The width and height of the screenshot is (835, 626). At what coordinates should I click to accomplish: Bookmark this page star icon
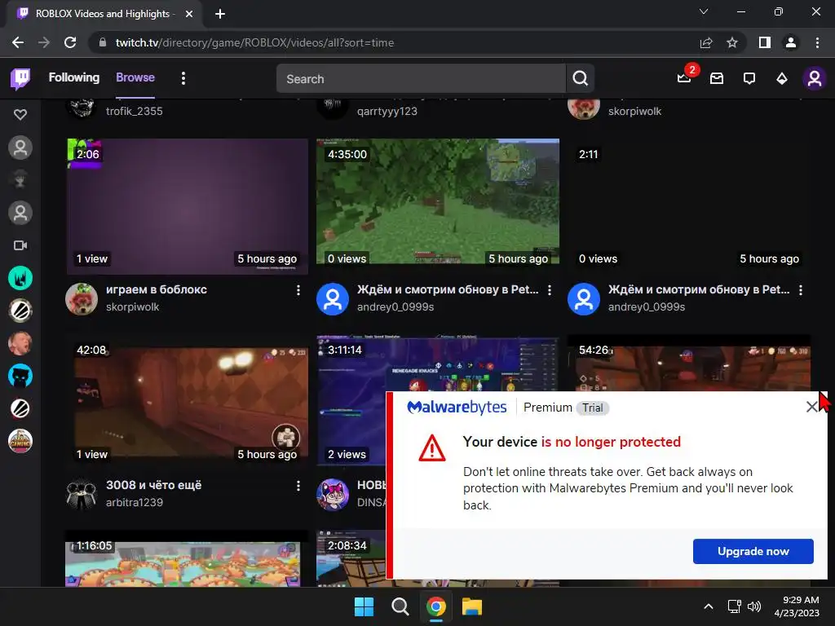coord(732,42)
